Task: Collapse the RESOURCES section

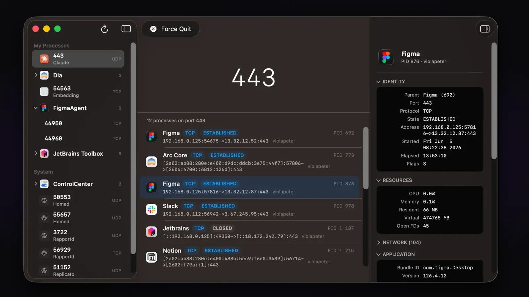Action: pos(379,180)
